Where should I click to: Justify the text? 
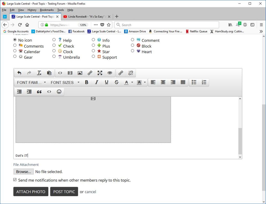point(183,82)
